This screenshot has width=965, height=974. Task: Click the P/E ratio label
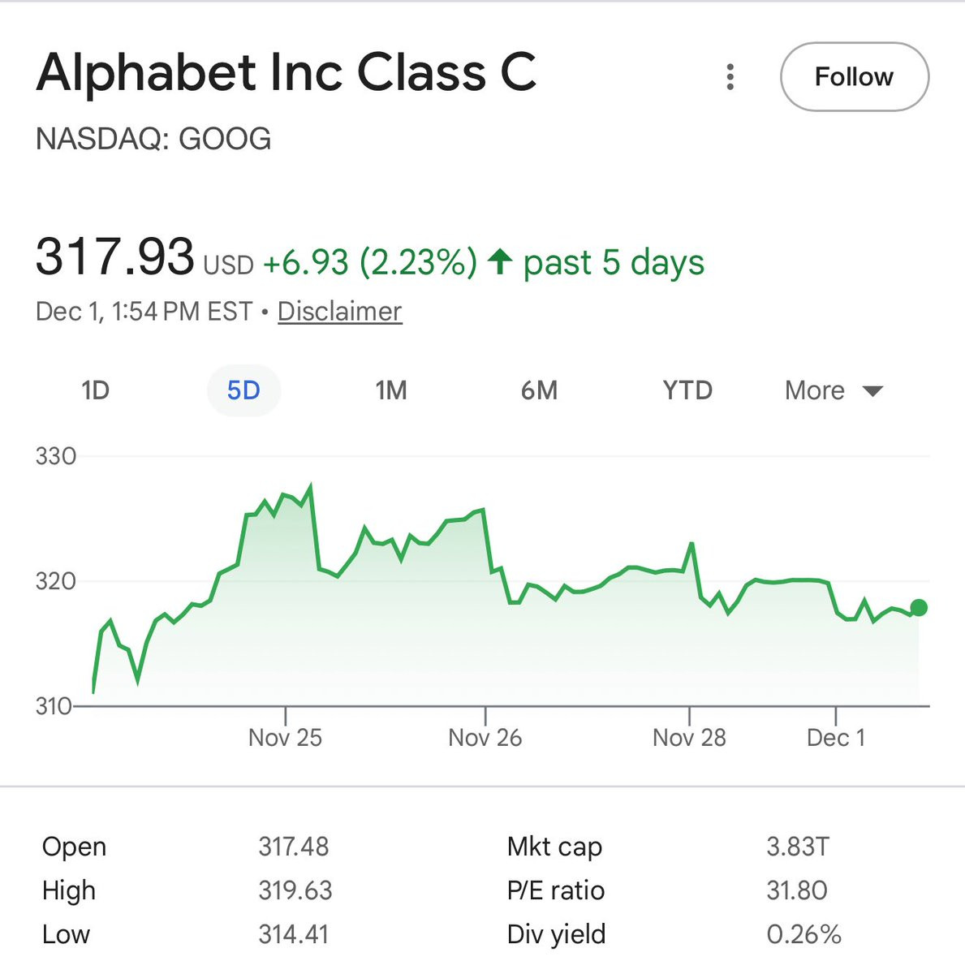point(556,890)
